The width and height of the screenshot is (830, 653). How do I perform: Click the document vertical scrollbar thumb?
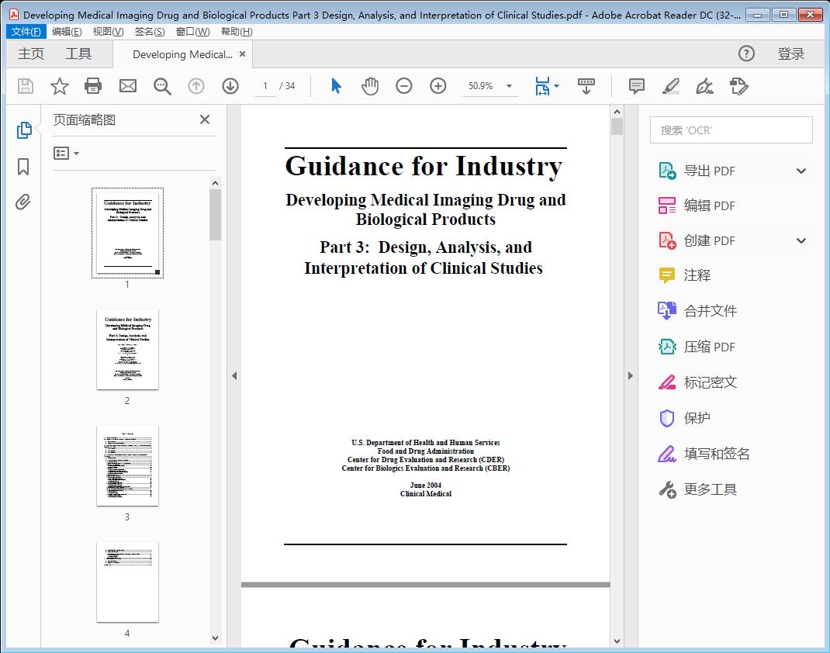(x=617, y=127)
